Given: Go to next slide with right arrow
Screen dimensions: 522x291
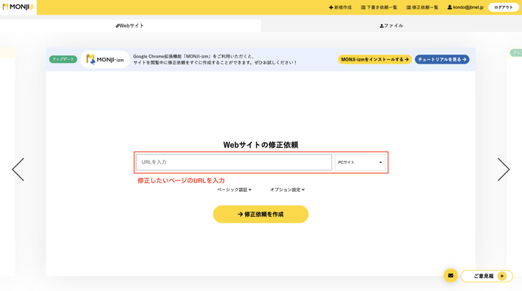Looking at the screenshot, I should click(503, 169).
